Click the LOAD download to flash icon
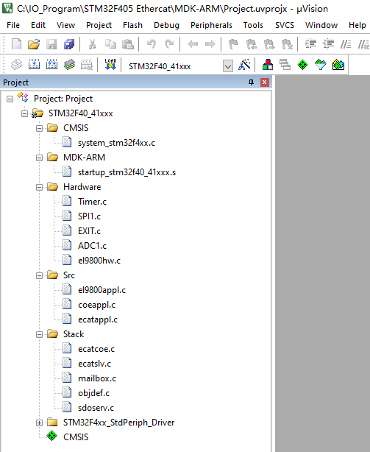370x452 pixels. 110,65
